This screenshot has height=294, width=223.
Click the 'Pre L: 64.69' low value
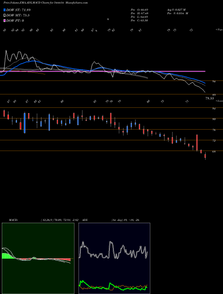coord(139,17)
